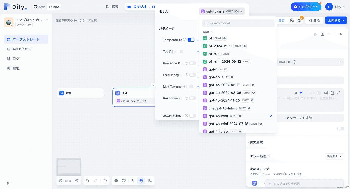350x189 pixels.
Task: Open the workflow run history clock icon
Action: [292, 20]
